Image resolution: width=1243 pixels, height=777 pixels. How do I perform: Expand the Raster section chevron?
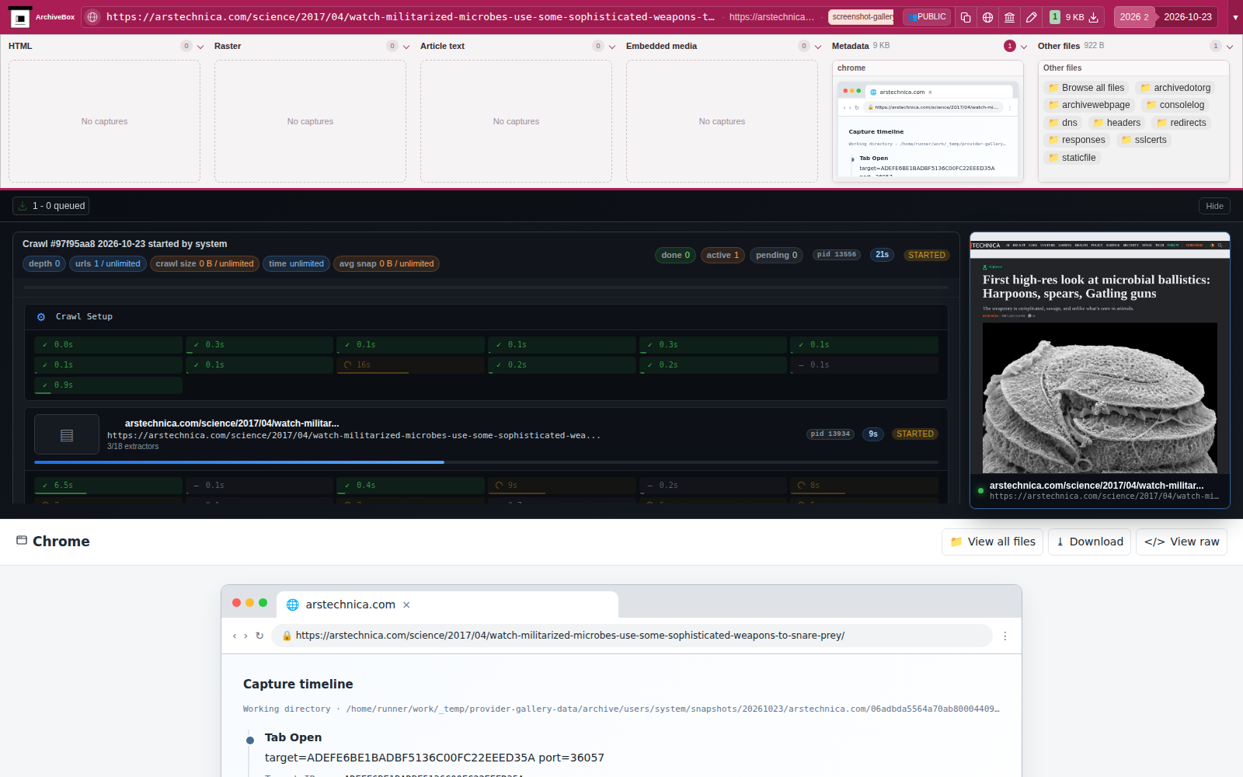[x=406, y=47]
